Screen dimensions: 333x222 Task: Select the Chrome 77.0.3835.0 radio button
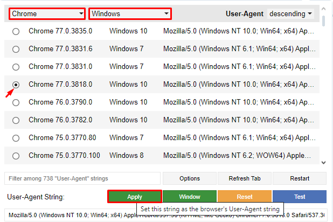coord(16,31)
